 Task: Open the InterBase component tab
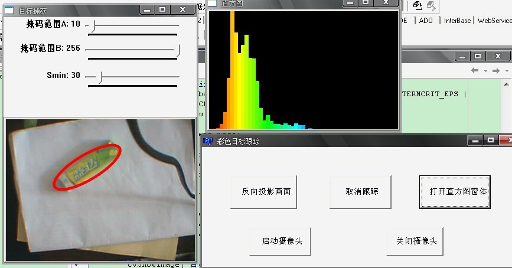457,20
